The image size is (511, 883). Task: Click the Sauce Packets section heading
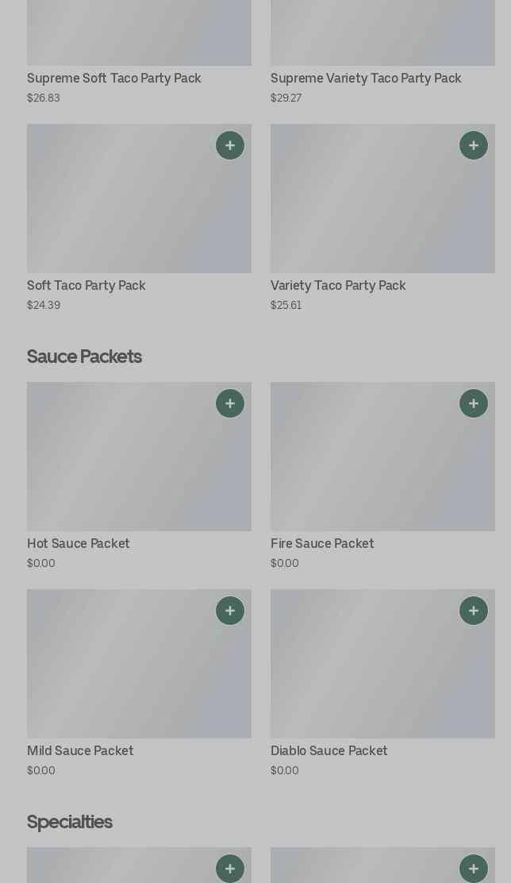[84, 357]
